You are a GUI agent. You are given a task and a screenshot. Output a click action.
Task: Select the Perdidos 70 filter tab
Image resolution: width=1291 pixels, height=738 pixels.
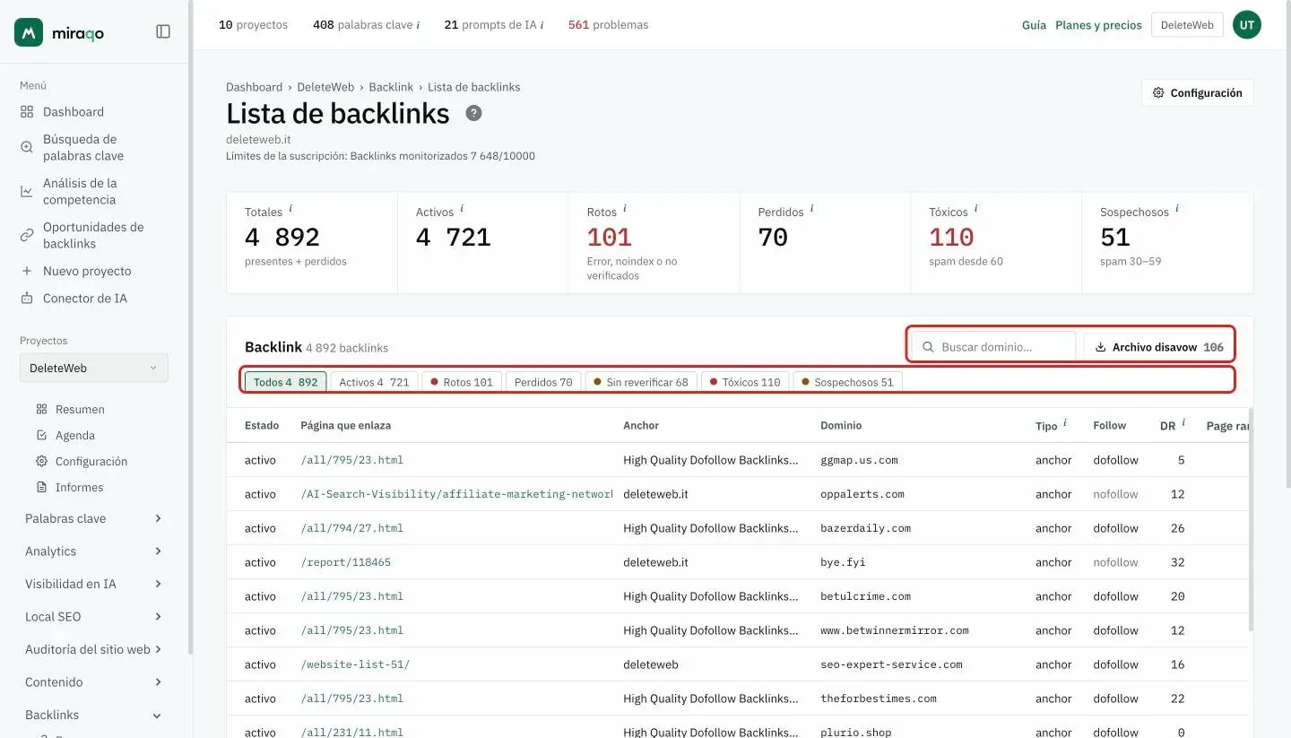(543, 382)
